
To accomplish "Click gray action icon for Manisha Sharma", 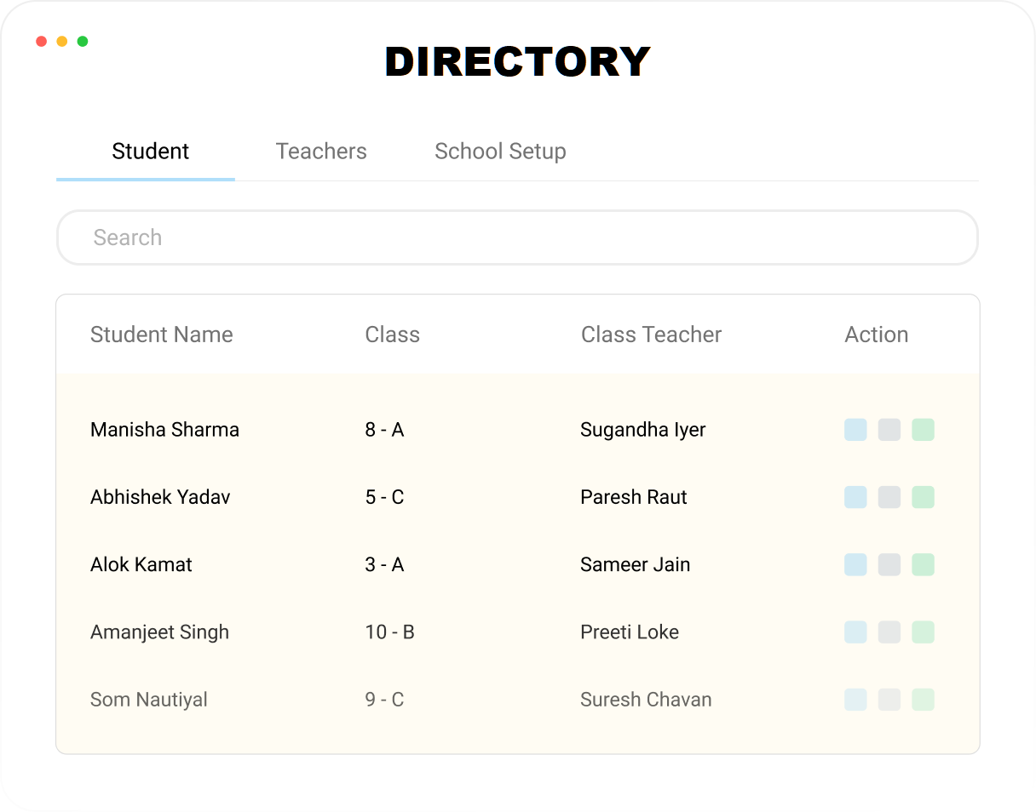I will click(x=889, y=430).
